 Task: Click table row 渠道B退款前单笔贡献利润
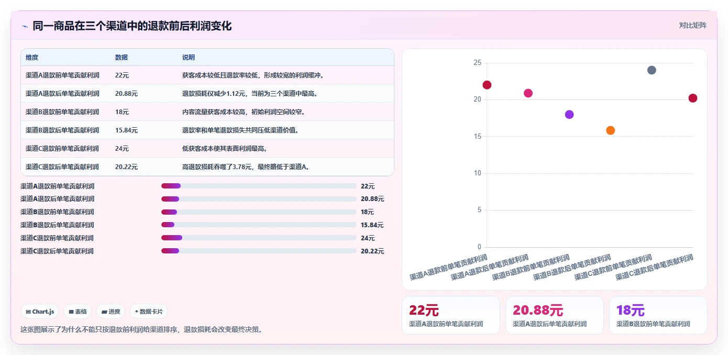[x=207, y=112]
